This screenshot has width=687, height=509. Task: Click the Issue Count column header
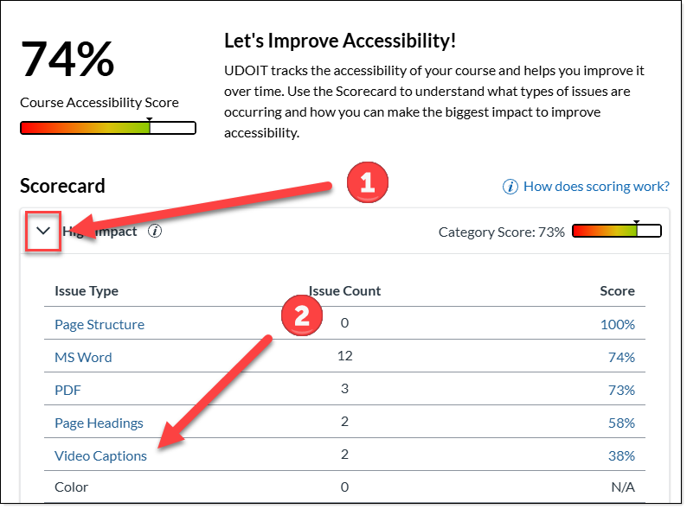[x=344, y=291]
